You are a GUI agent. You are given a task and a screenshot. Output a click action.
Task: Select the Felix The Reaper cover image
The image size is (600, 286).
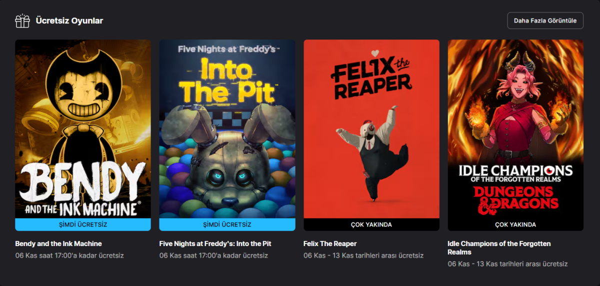tap(371, 129)
